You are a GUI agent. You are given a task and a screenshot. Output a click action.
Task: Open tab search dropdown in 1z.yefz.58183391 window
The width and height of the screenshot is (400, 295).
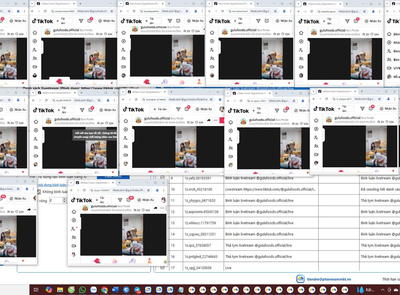pos(33,93)
